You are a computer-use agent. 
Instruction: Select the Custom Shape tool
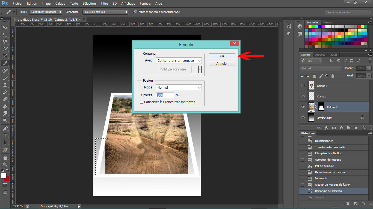[5, 149]
